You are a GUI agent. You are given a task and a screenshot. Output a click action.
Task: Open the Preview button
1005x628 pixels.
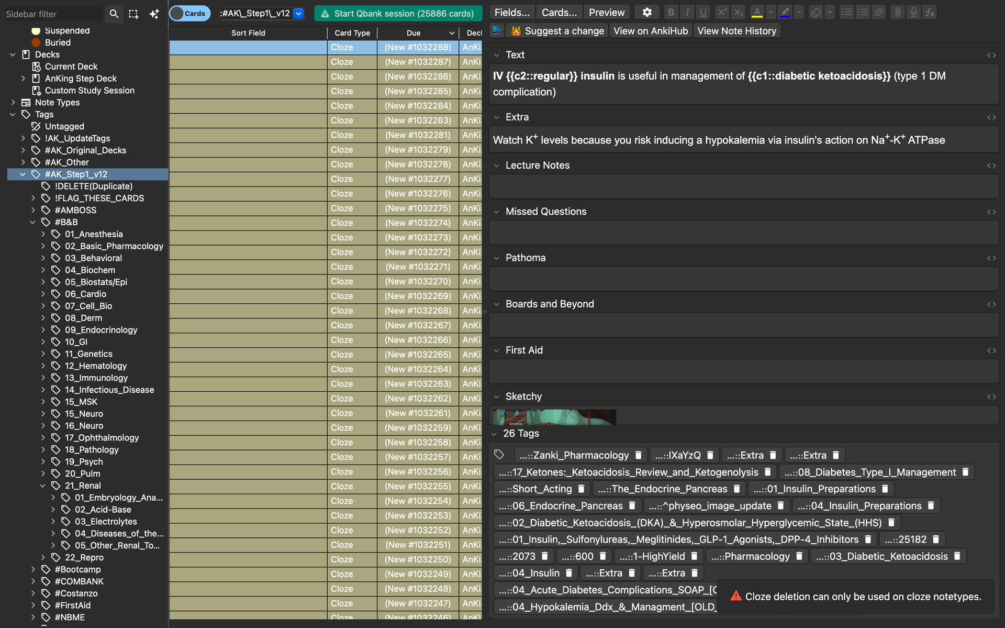[606, 12]
